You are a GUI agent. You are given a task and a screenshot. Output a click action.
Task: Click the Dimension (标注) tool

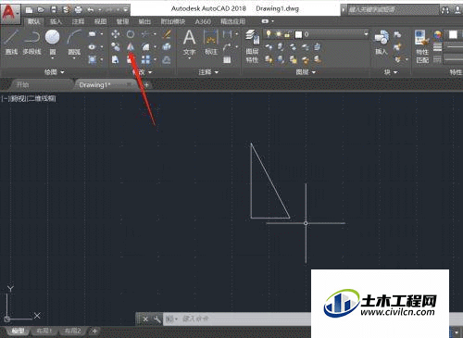pos(211,42)
